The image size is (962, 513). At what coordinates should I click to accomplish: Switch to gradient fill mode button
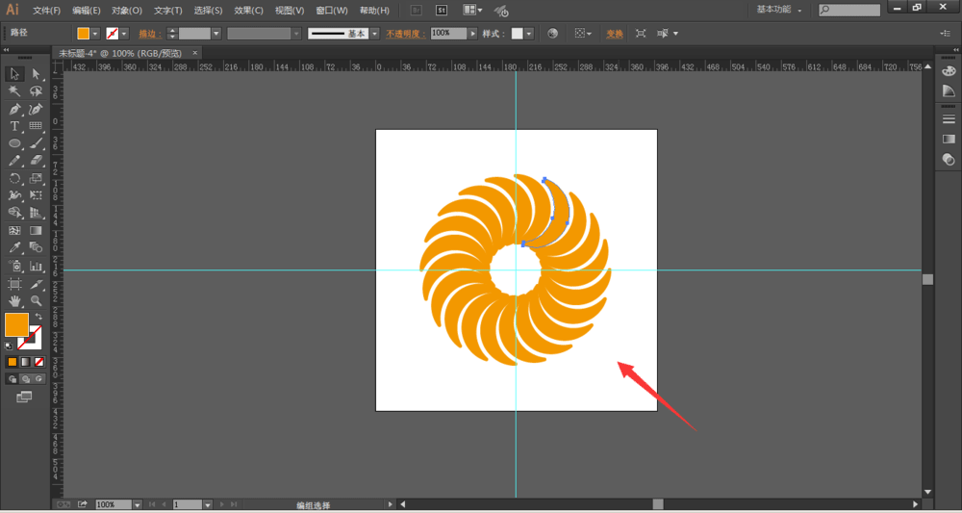(x=25, y=362)
